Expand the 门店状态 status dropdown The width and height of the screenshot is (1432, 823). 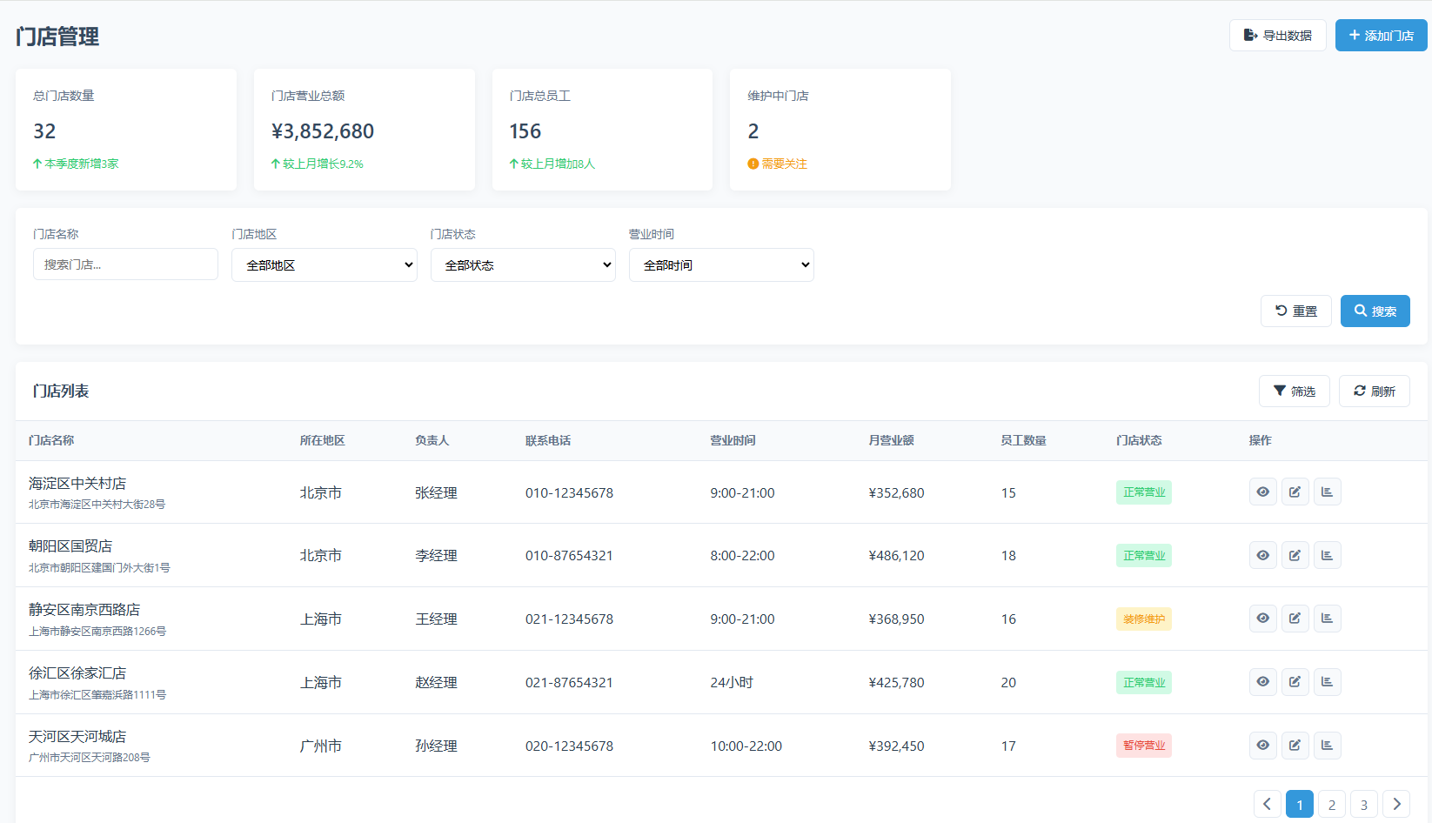coord(523,265)
